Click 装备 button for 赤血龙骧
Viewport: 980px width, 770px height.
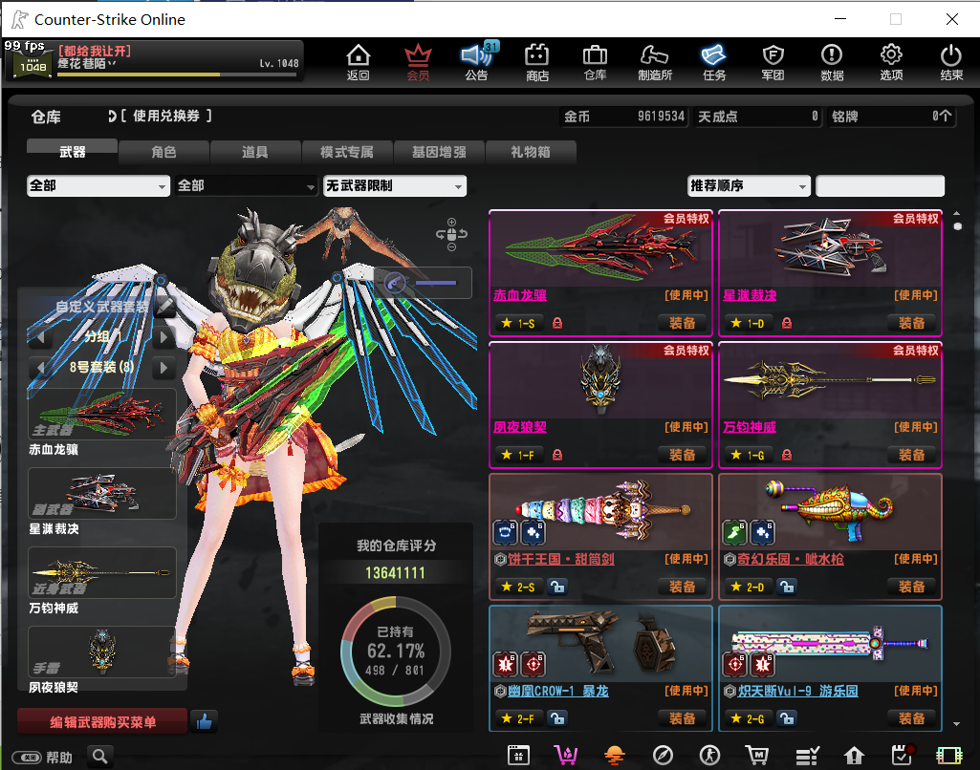tap(683, 323)
